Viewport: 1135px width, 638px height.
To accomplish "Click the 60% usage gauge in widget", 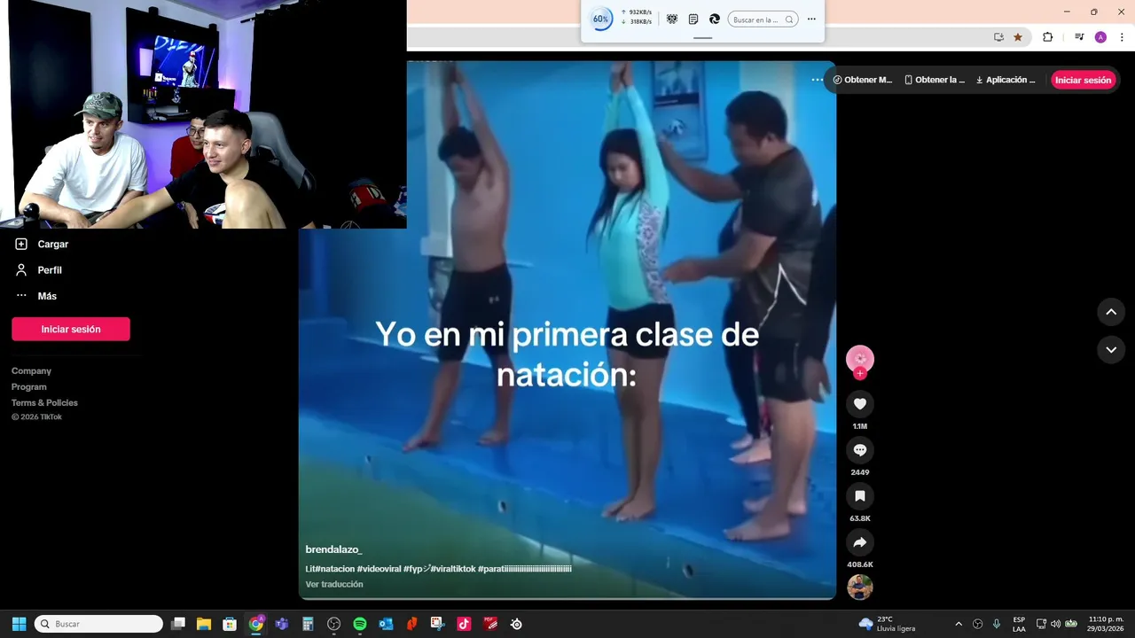I will tap(601, 19).
